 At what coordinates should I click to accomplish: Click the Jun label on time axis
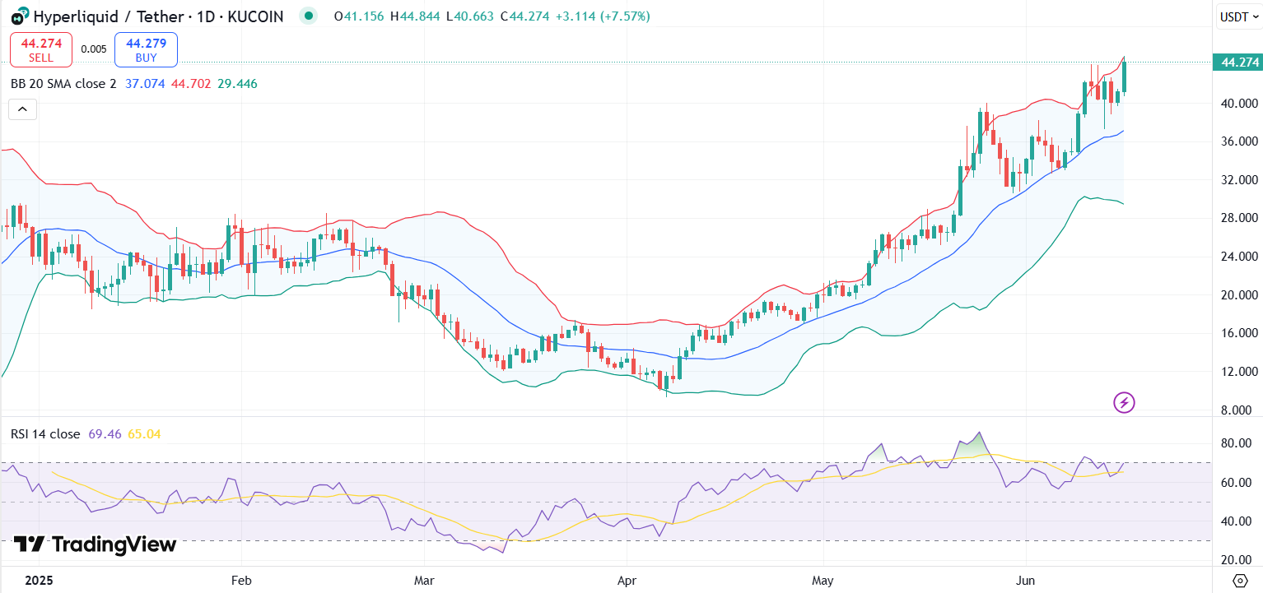(x=1026, y=581)
